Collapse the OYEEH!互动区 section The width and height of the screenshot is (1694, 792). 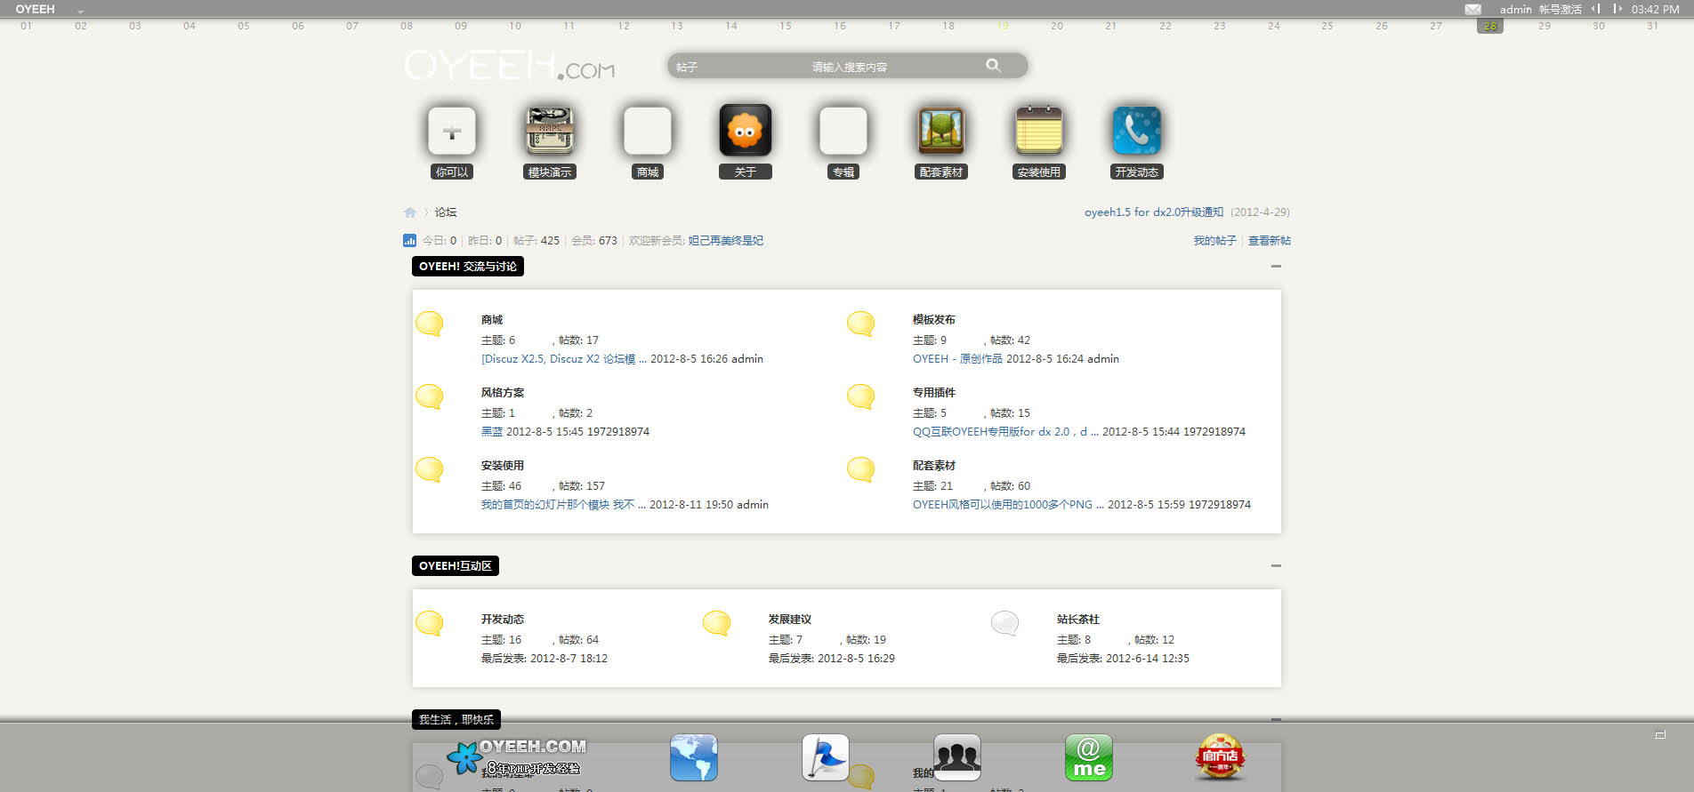(1276, 565)
